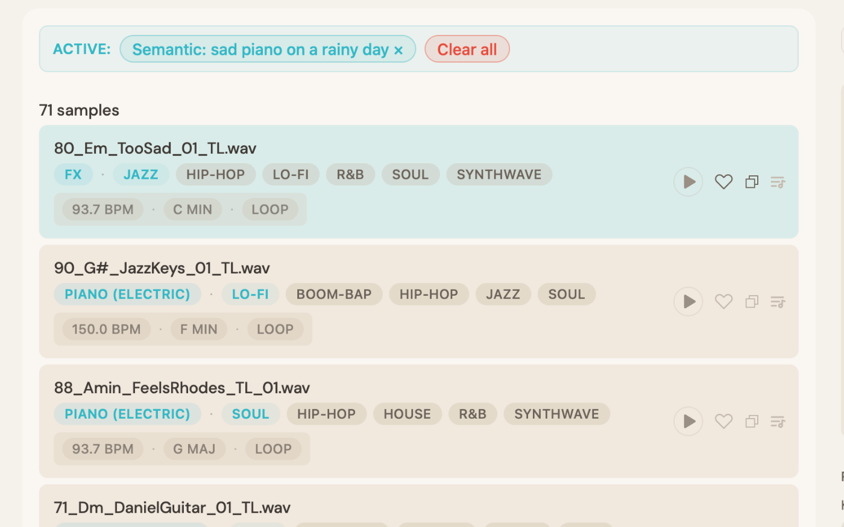Play the 88_Amin_FeelsRhodes sample

tap(688, 421)
